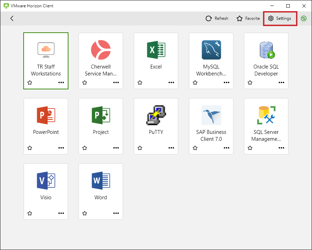Screen dimensions: 312x250
Task: Click the "Word" tile label
Action: 101,197
